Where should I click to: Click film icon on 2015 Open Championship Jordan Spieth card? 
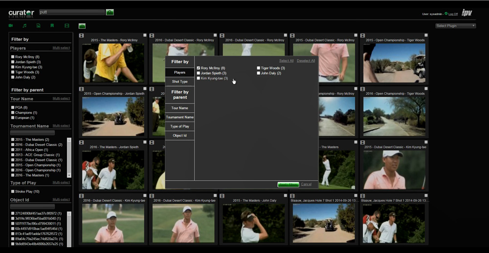pos(81,89)
